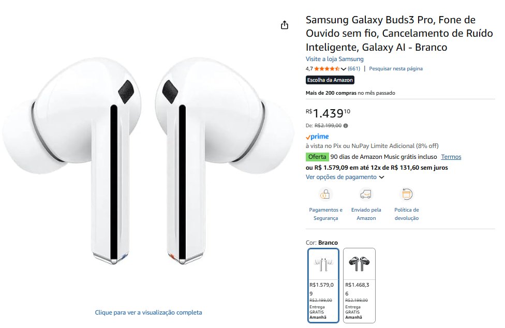
Task: Open the rating breakdown dropdown arrow
Action: tap(344, 69)
